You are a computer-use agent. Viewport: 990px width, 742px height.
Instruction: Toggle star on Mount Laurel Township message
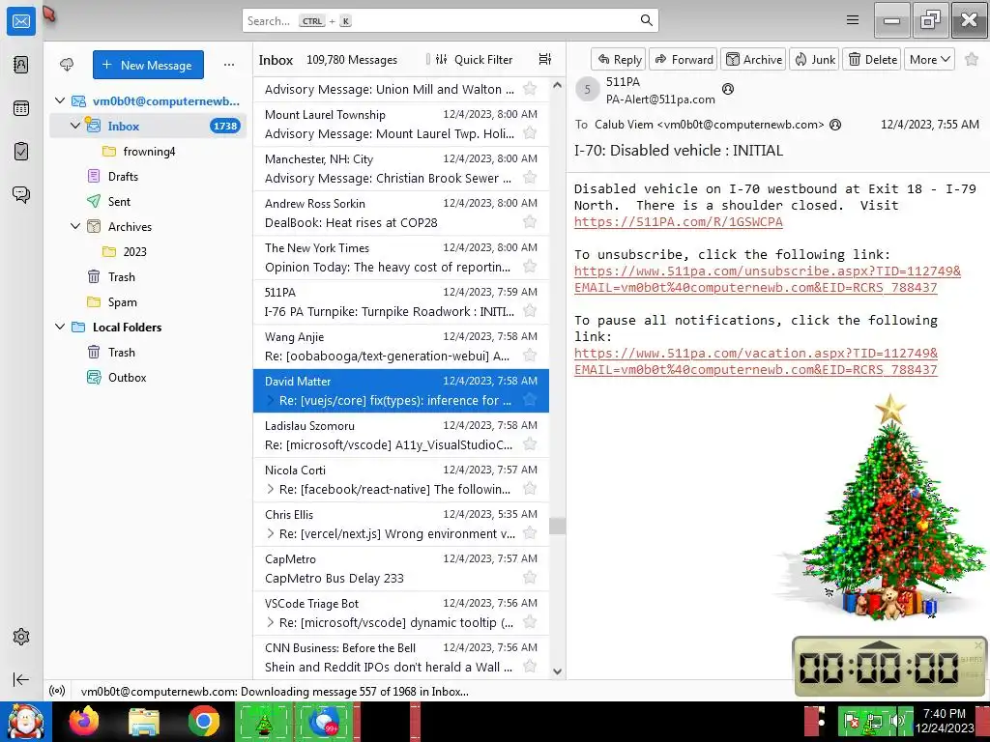point(530,133)
